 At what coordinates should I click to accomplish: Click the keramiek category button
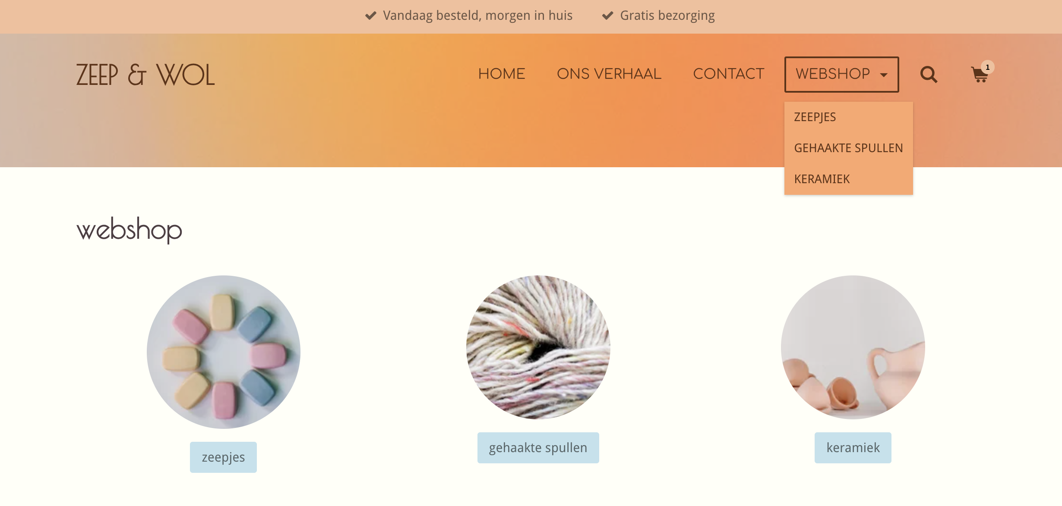(853, 447)
